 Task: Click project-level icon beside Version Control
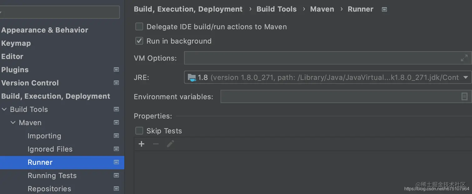tap(116, 83)
